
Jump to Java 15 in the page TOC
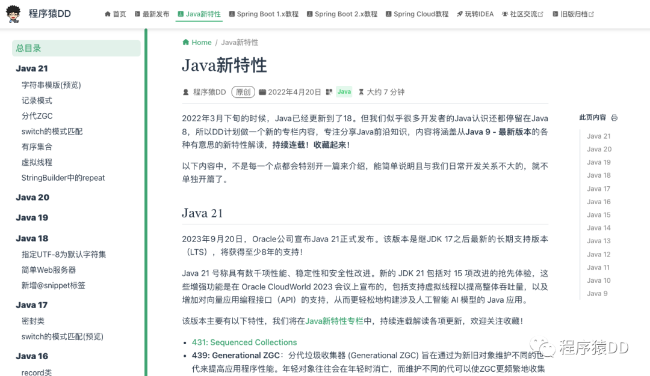coord(599,214)
